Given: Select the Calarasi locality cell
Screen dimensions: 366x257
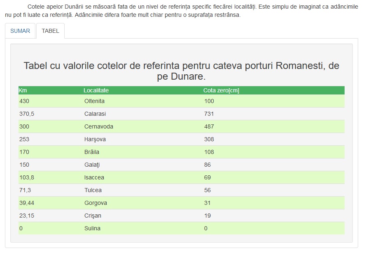Looking at the screenshot, I should [95, 114].
